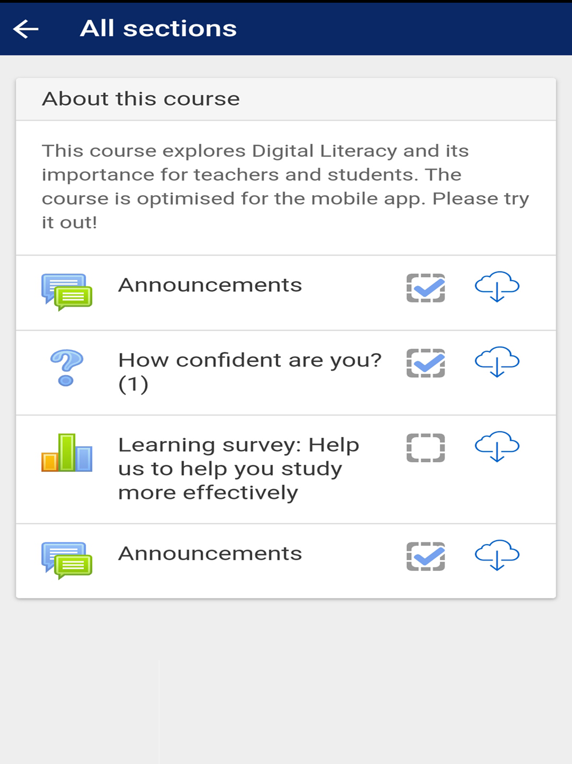Viewport: 572px width, 764px height.
Task: Open the Learning survey activity
Action: click(x=239, y=468)
